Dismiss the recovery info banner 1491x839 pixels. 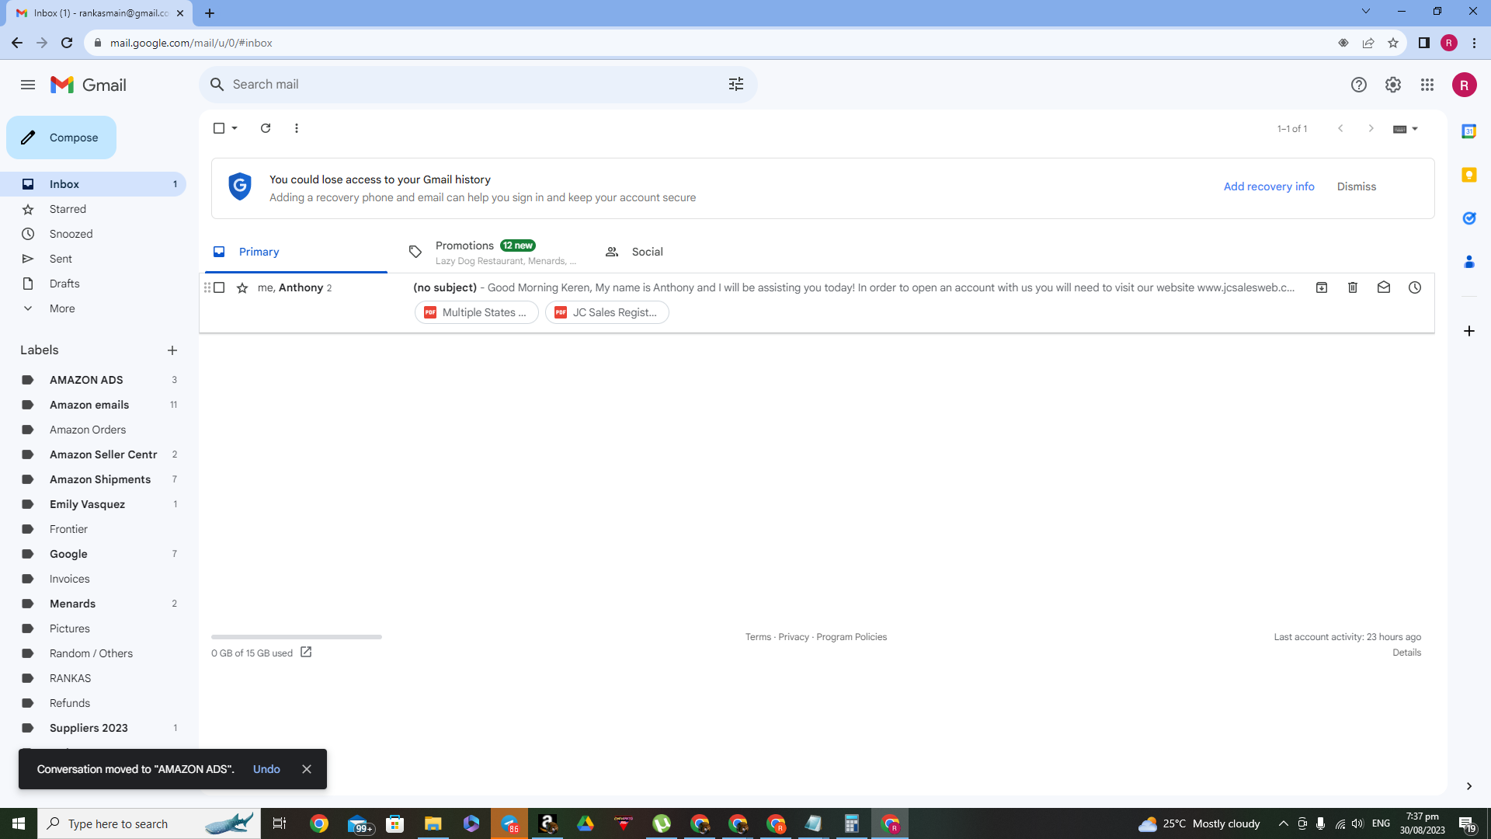point(1357,186)
